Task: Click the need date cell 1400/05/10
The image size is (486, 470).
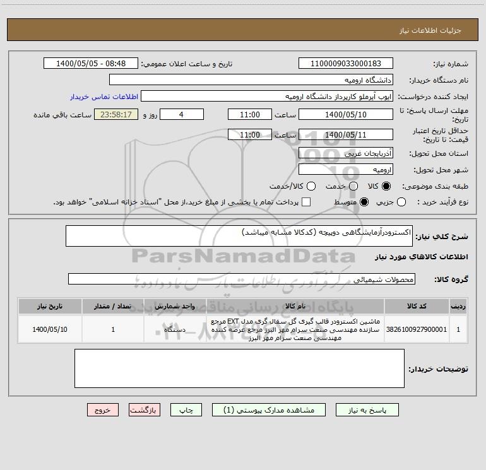Action: pos(50,329)
